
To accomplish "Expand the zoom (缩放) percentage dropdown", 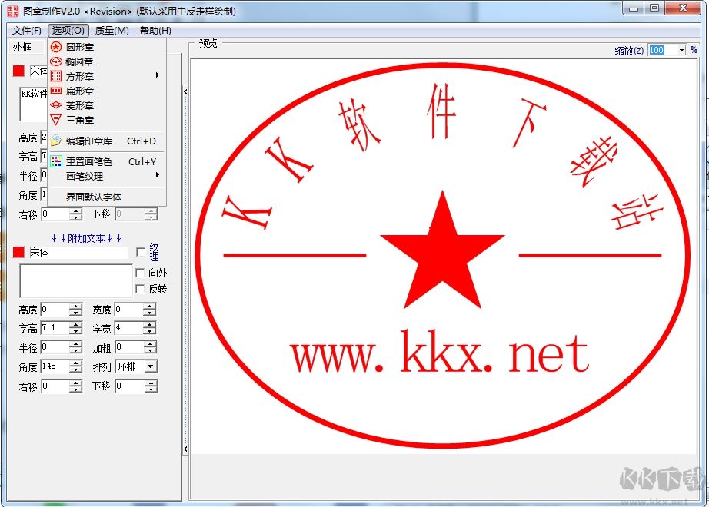I will tap(681, 50).
